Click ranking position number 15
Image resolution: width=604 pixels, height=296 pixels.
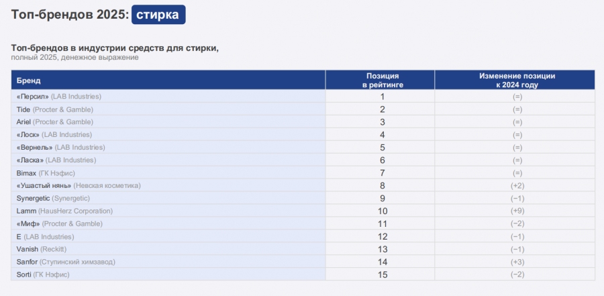[x=382, y=275]
